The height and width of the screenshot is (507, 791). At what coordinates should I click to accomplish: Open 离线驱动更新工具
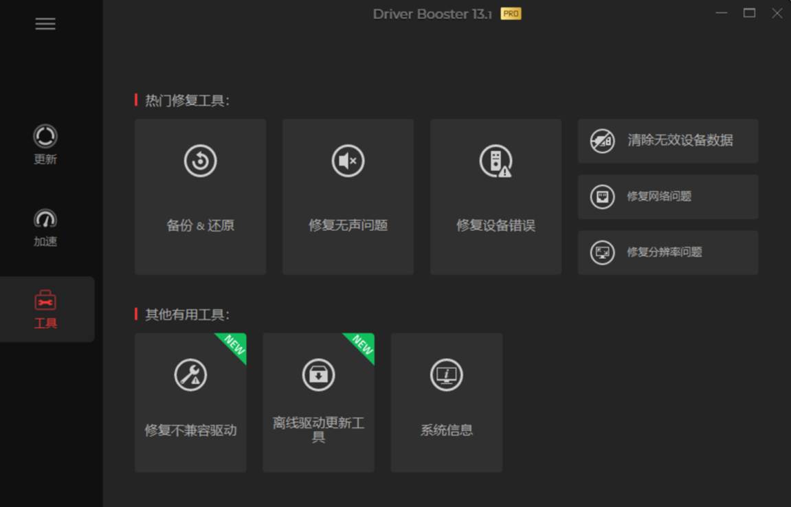[x=318, y=402]
